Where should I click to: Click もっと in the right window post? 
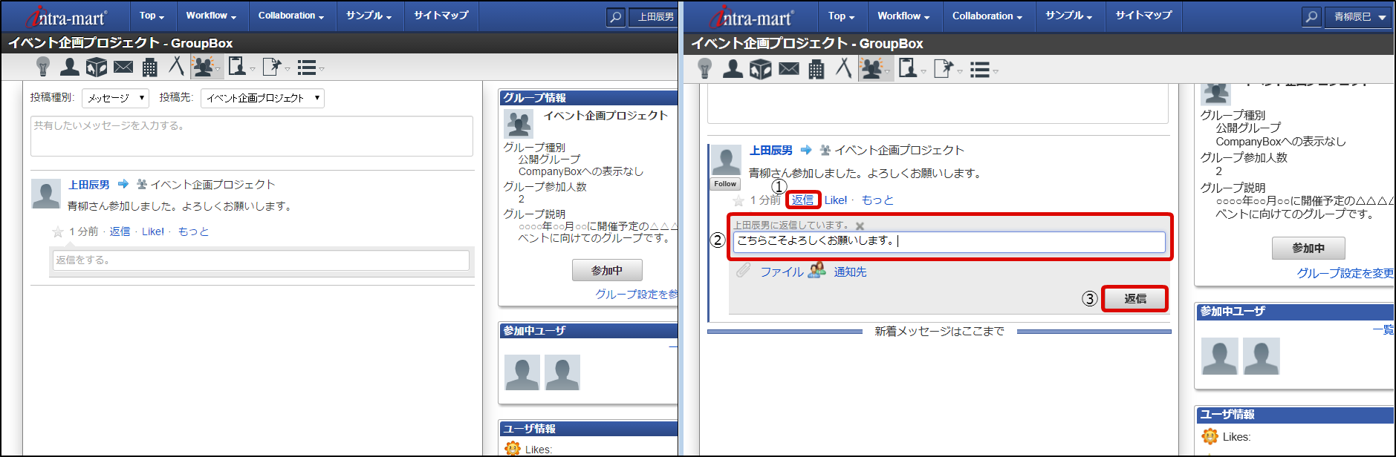coord(877,200)
